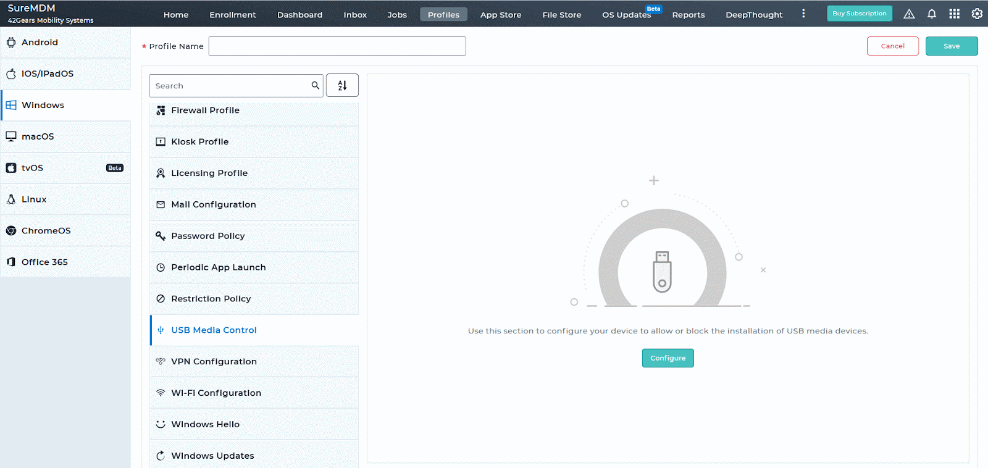Click the Windows Updates refresh icon
The image size is (988, 468).
pos(161,456)
